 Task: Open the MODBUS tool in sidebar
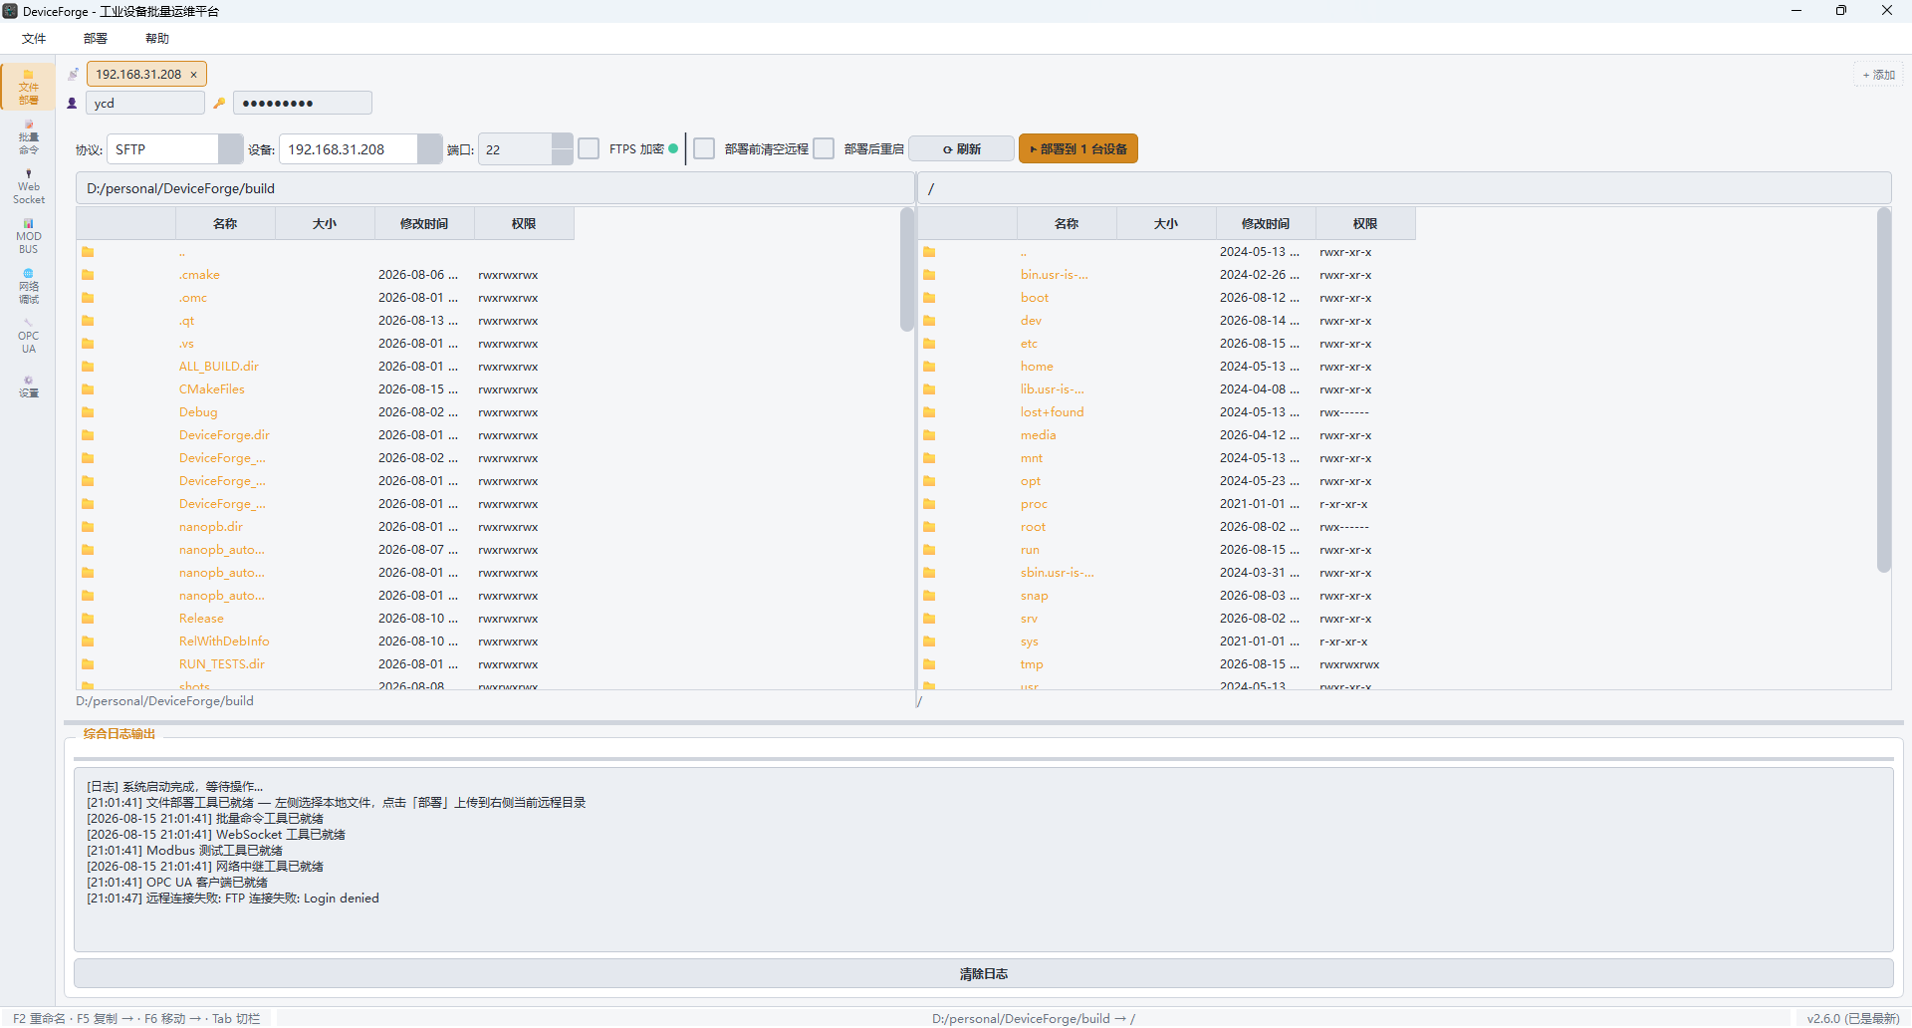coord(28,236)
